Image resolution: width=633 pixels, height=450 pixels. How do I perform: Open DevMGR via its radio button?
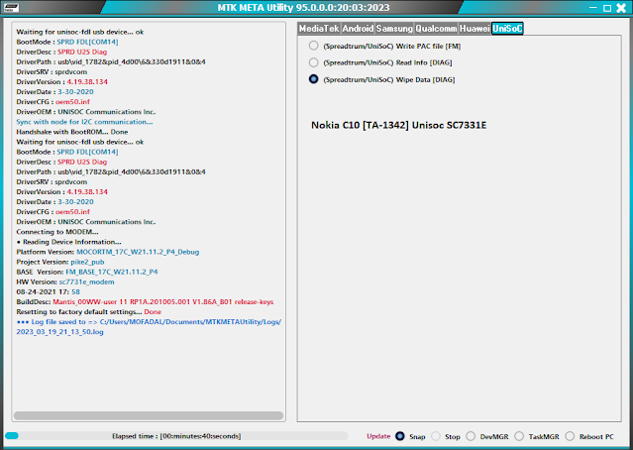(x=471, y=436)
